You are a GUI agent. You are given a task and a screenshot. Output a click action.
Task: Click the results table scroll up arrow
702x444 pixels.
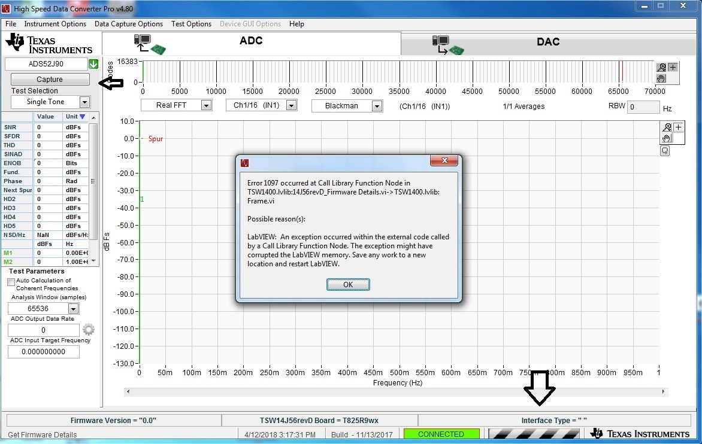[x=93, y=118]
